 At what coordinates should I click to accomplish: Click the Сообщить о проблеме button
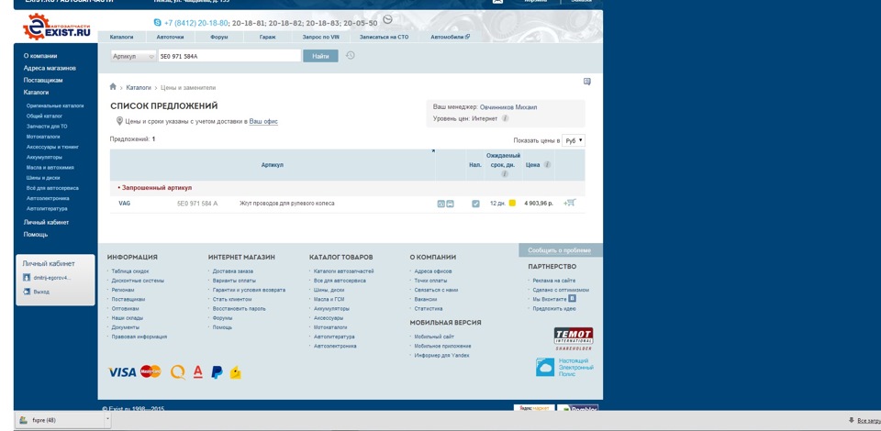pyautogui.click(x=560, y=250)
